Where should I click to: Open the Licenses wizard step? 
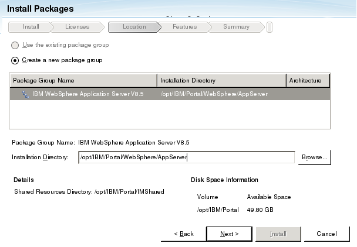click(x=77, y=27)
